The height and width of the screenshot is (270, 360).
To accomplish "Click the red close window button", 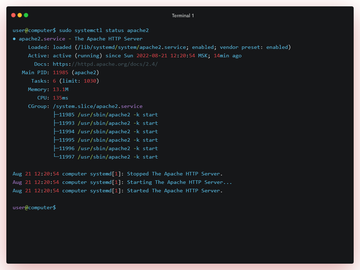I will [13, 15].
